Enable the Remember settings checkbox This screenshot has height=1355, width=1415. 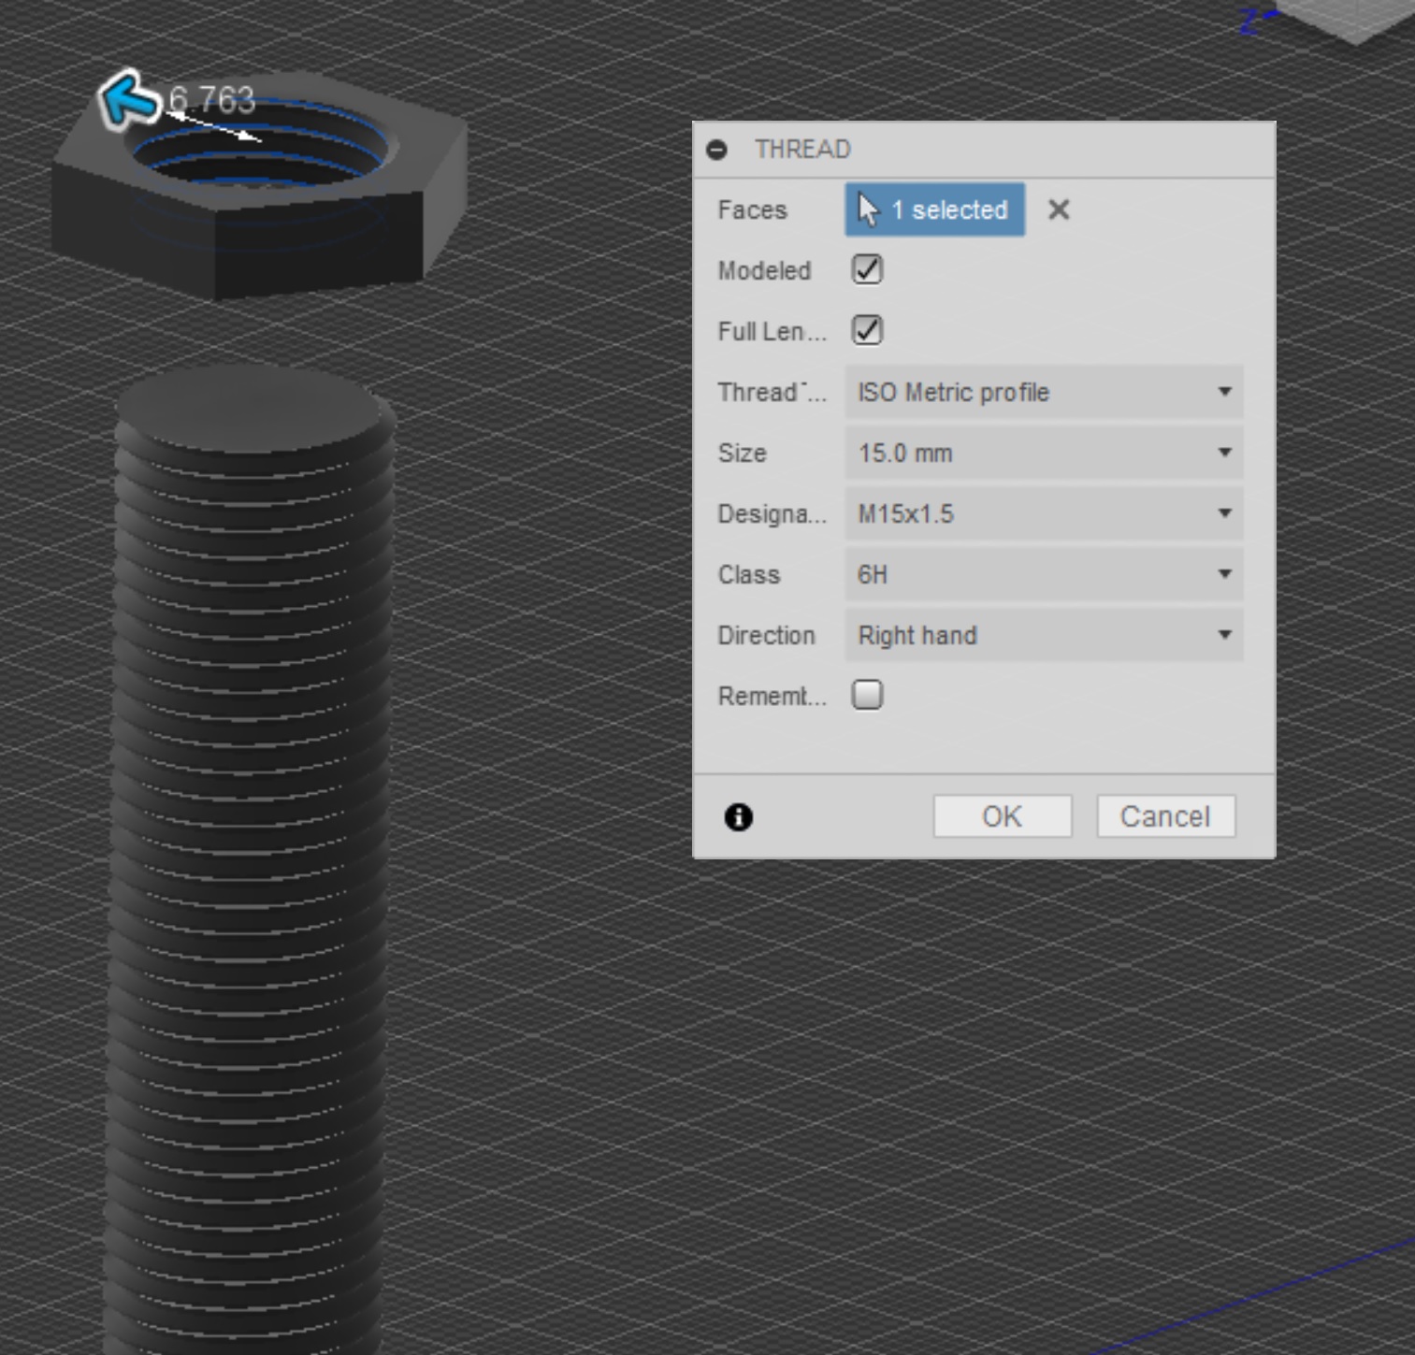[865, 695]
